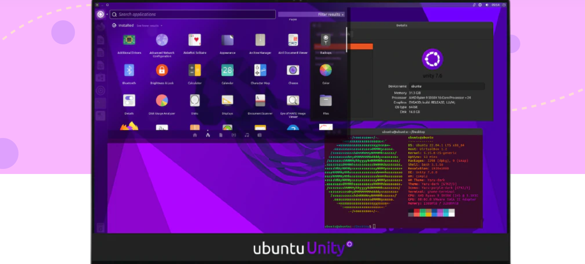The image size is (585, 264).
Task: Select the AMD Ryzen 9 Processor value
Action: tap(440, 97)
